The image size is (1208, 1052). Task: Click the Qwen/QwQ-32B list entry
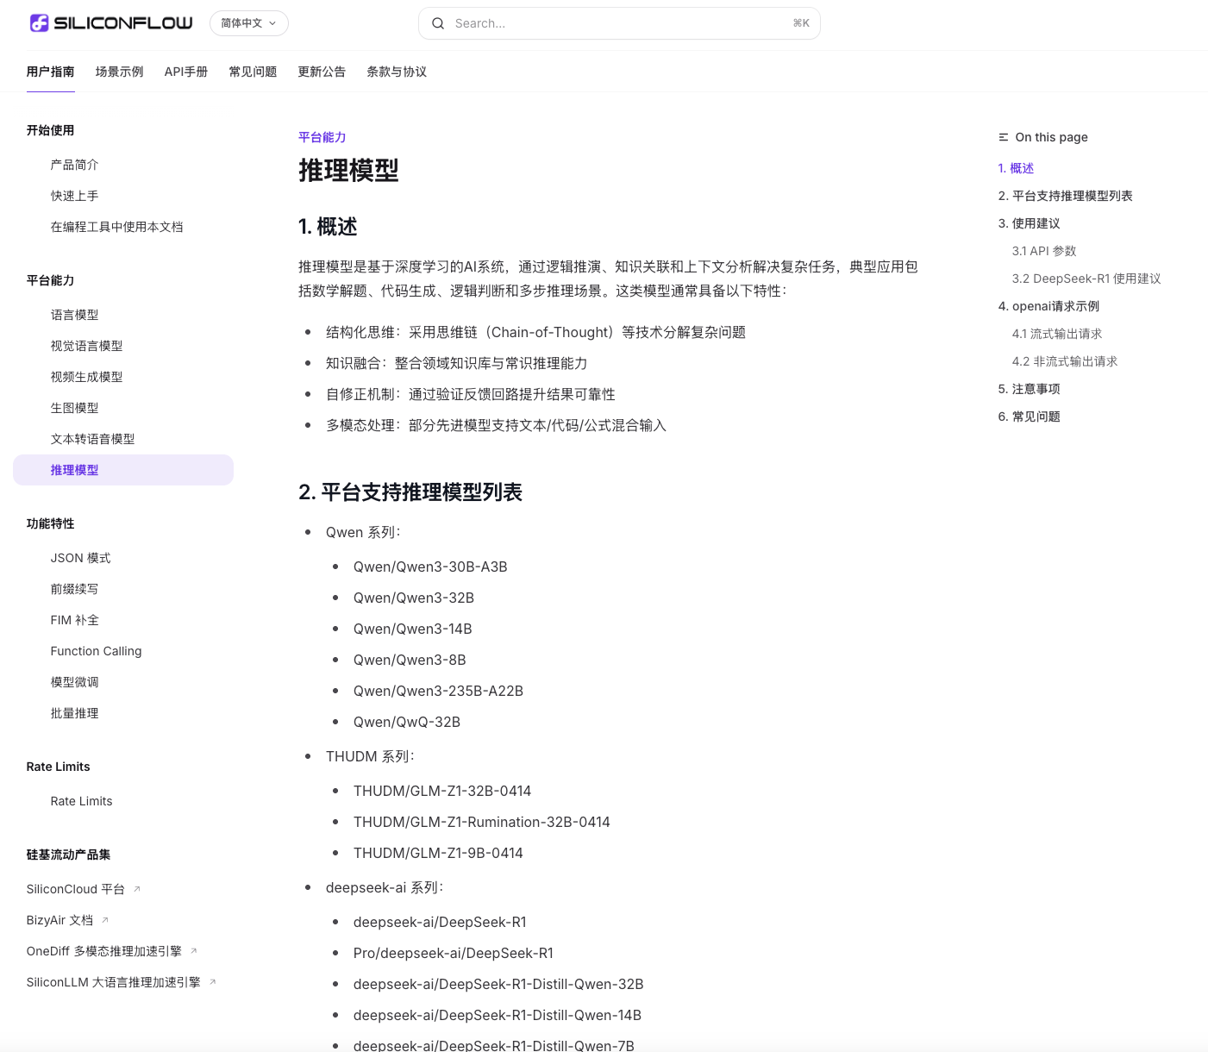pos(407,722)
